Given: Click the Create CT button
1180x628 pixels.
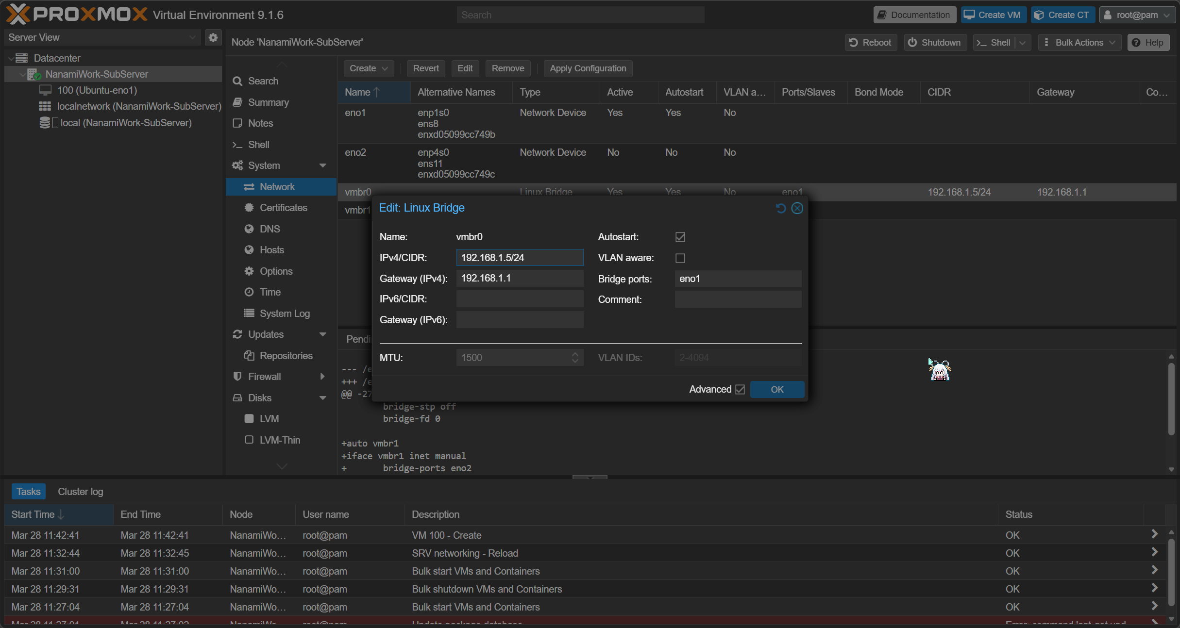Looking at the screenshot, I should pyautogui.click(x=1062, y=15).
